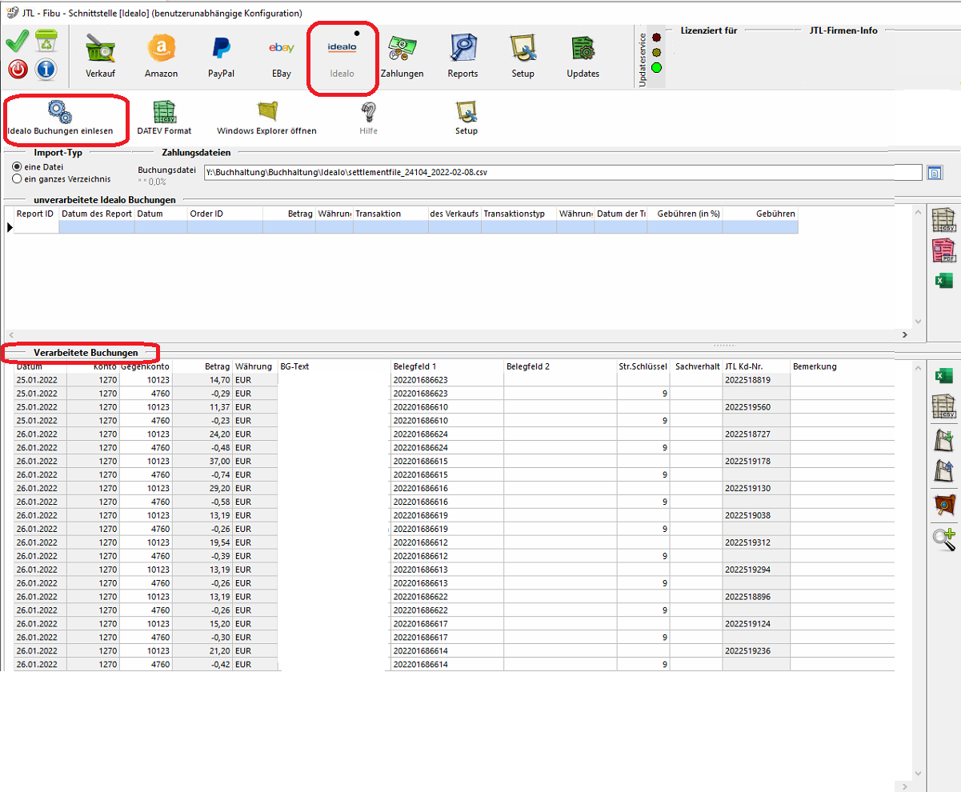Export unprocessed bookings as PDF
961x792 pixels.
pos(944,251)
